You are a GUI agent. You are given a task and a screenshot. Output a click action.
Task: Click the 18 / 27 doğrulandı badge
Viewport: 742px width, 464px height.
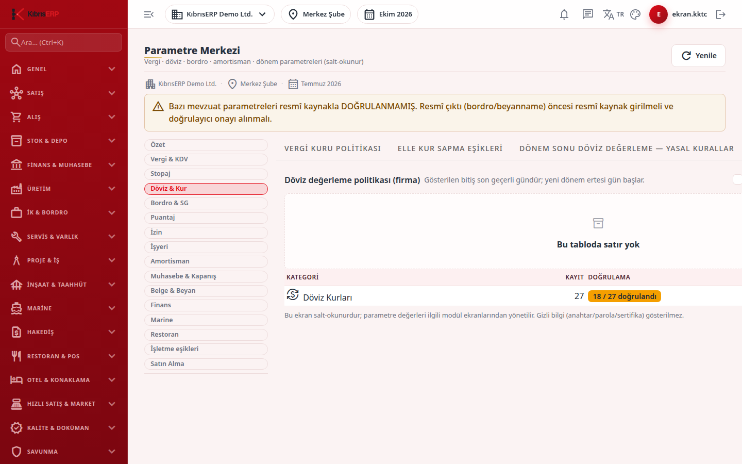[625, 296]
